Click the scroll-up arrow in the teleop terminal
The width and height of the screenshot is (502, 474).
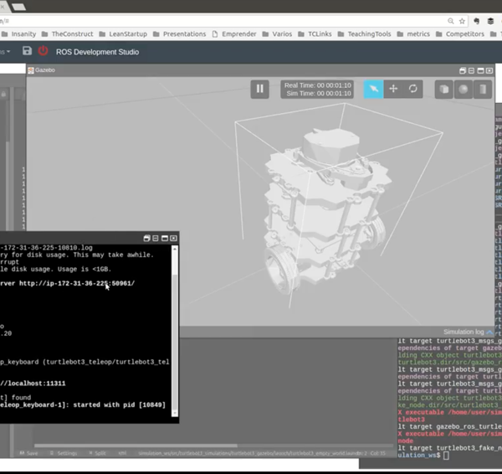pyautogui.click(x=175, y=249)
